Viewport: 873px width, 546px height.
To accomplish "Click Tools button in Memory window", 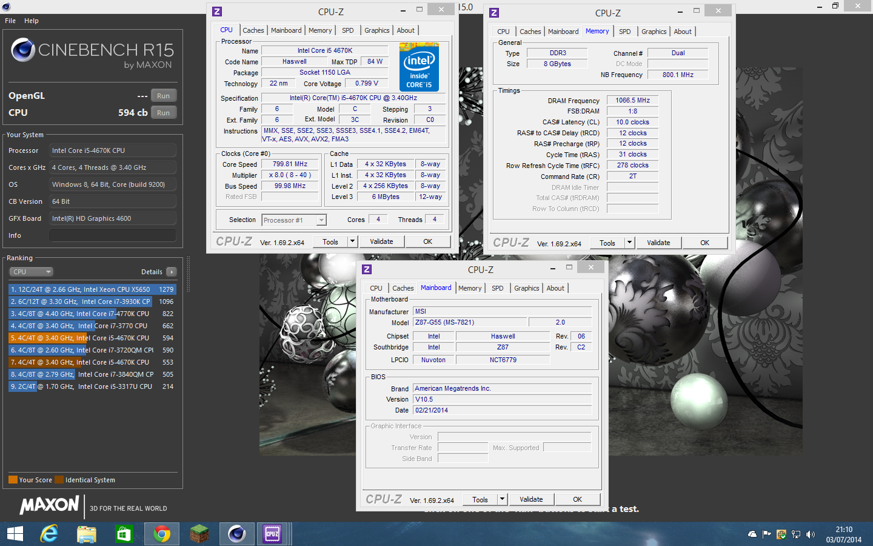I will click(x=607, y=243).
